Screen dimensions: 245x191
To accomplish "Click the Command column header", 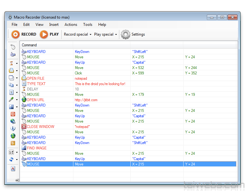I will [x=29, y=45].
